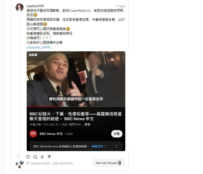Screen dimensions: 203x174
Task: Click the red video progress bar
Action: click(43, 107)
